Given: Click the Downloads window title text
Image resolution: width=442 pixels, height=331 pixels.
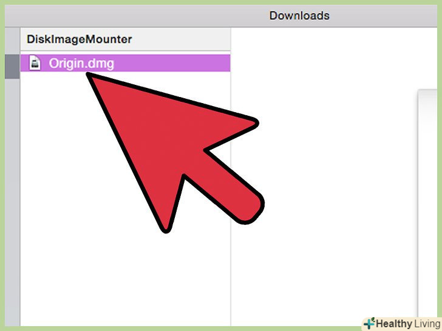Looking at the screenshot, I should pyautogui.click(x=299, y=16).
